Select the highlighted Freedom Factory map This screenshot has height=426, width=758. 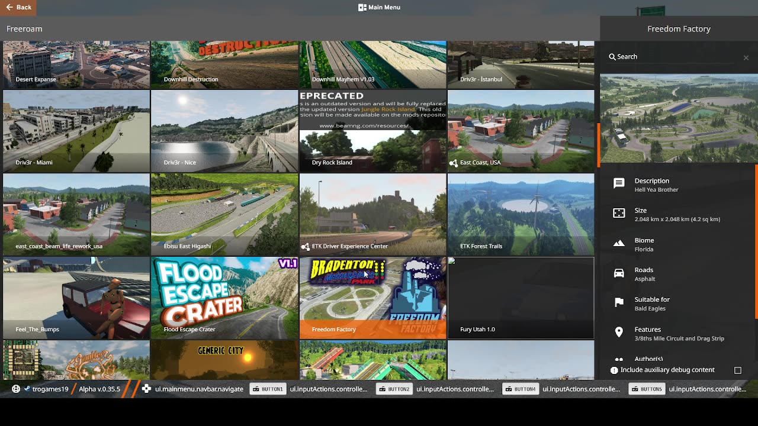(373, 298)
